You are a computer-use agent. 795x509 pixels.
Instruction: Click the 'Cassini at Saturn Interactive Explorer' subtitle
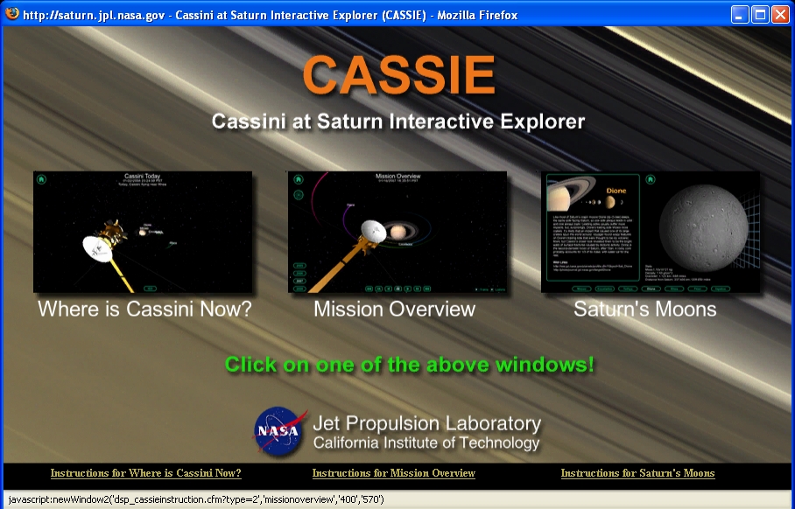398,122
